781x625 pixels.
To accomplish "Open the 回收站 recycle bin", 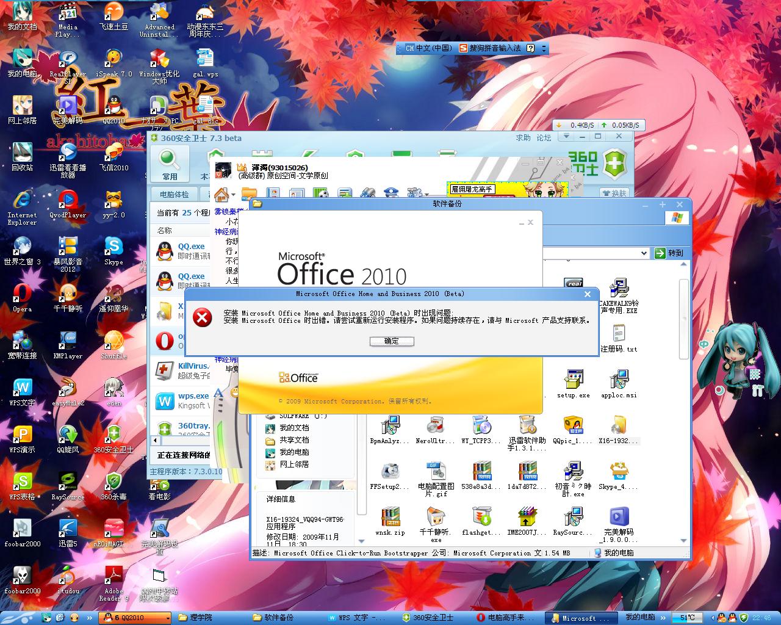I will pyautogui.click(x=22, y=156).
